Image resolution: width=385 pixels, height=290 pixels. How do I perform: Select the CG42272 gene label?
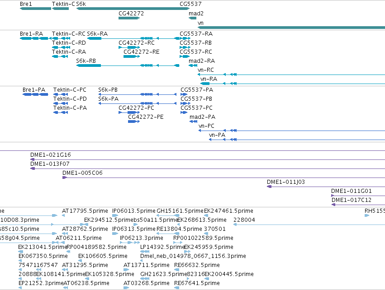point(131,14)
